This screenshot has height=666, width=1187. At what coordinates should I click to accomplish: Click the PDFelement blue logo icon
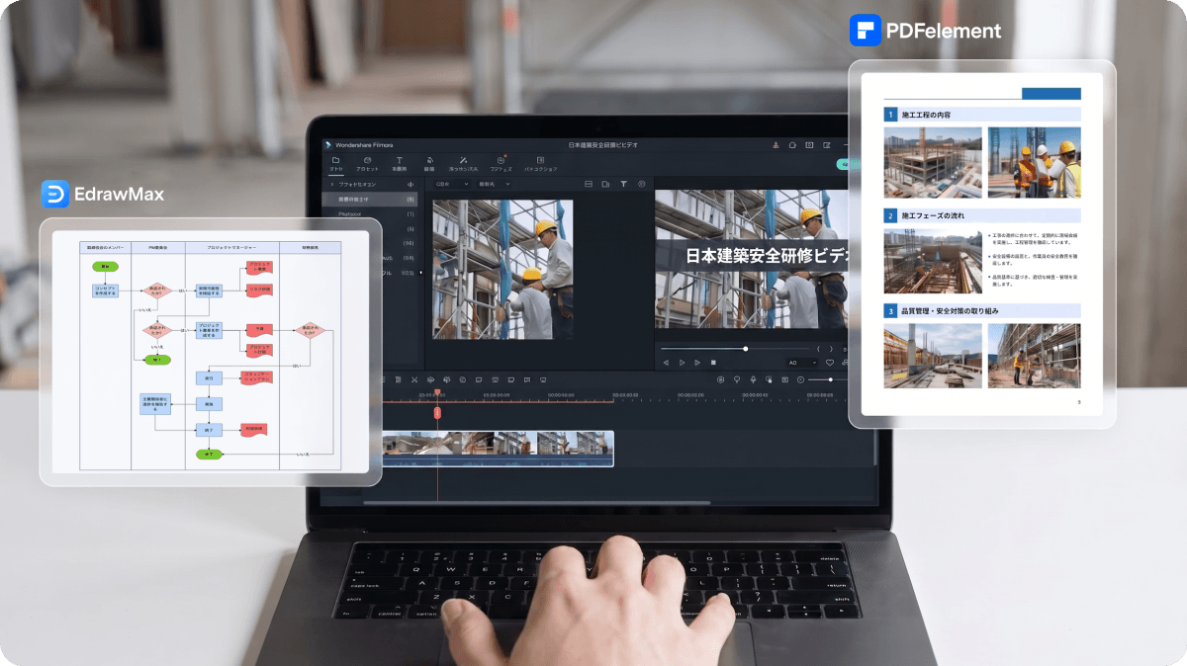pos(866,30)
